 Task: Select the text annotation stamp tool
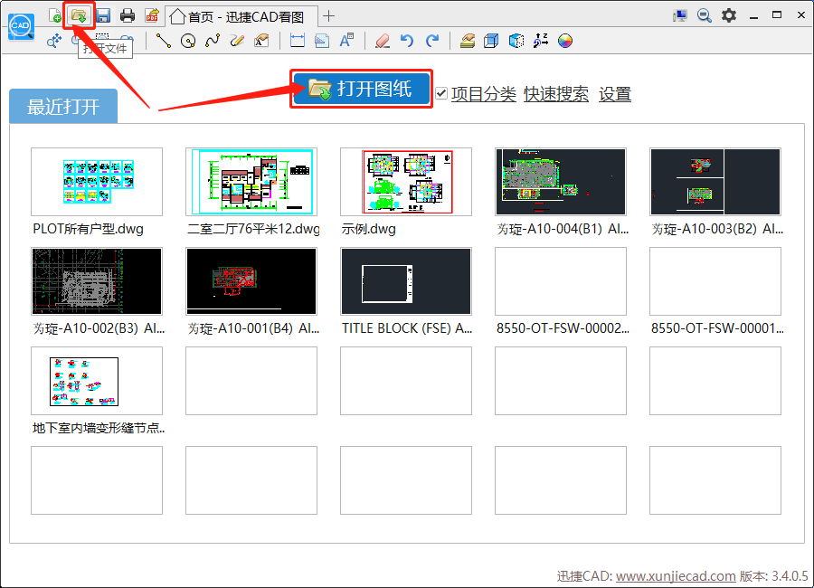(x=261, y=41)
